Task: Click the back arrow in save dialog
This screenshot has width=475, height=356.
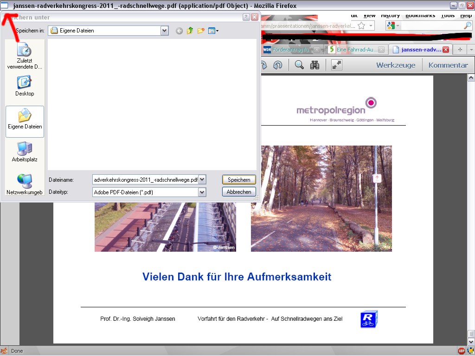Action: pos(179,31)
